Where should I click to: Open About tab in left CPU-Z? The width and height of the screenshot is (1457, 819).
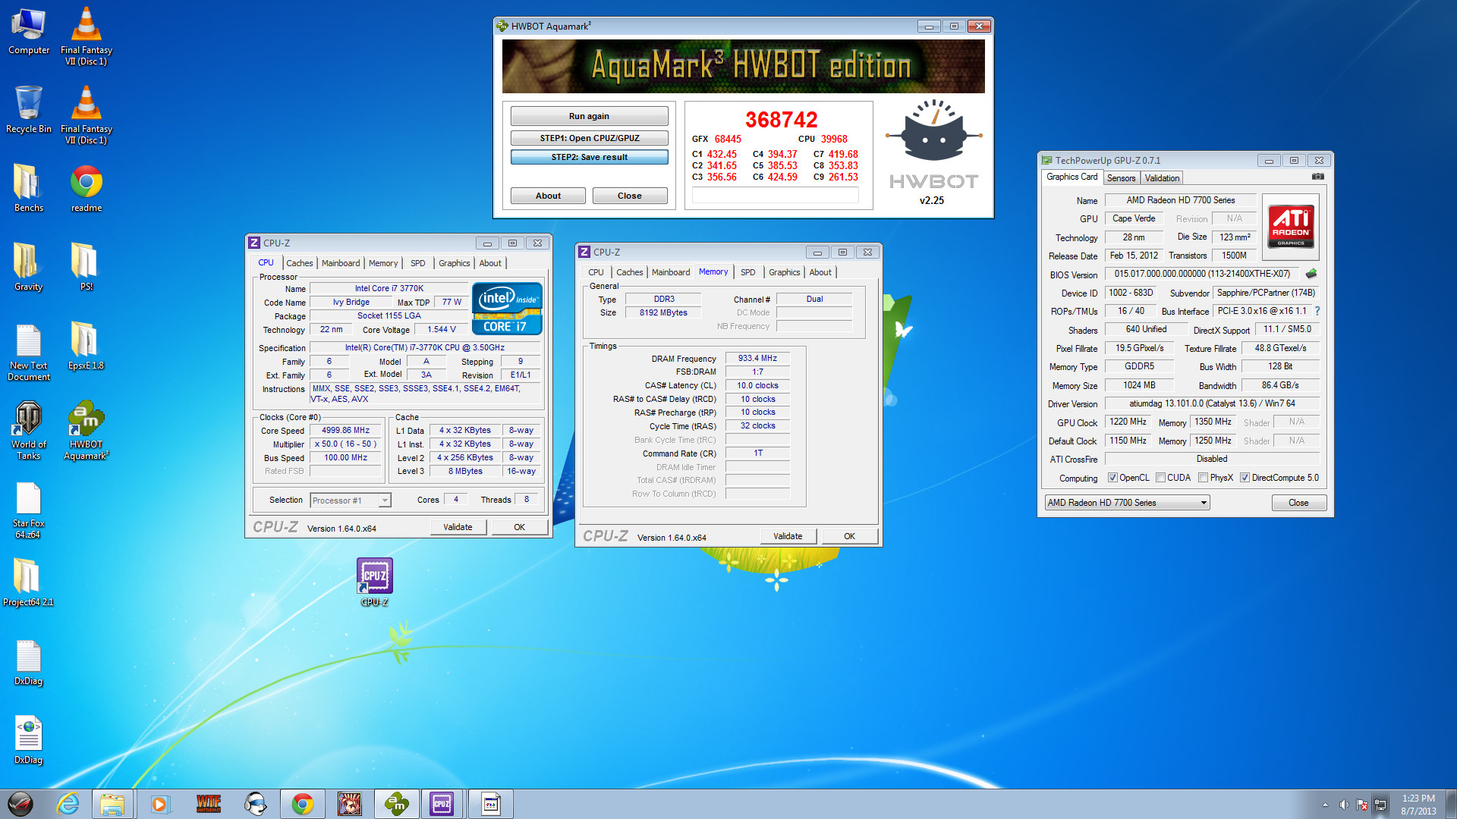(x=490, y=263)
